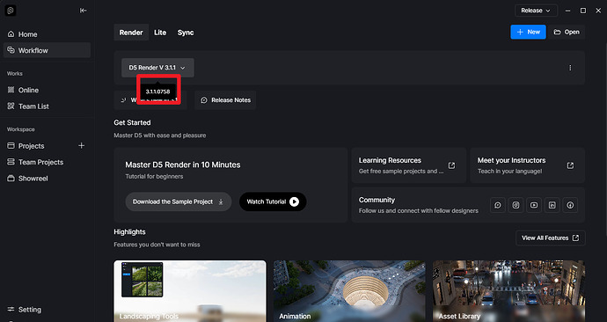Screen dimensions: 607x322
Task: Click the Release Notes speech bubble icon
Action: pos(204,99)
